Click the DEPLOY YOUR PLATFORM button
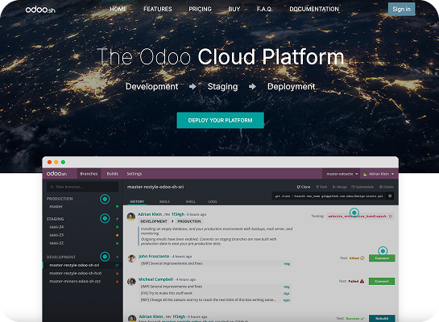This screenshot has height=322, width=439. 220,120
